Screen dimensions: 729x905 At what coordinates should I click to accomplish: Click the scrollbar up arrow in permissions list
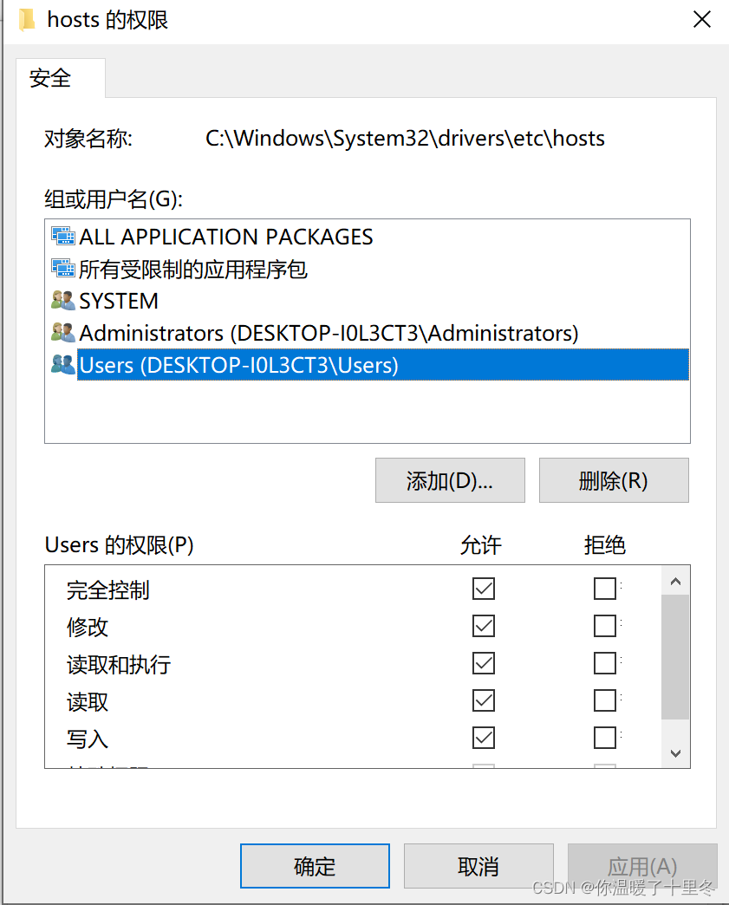675,581
